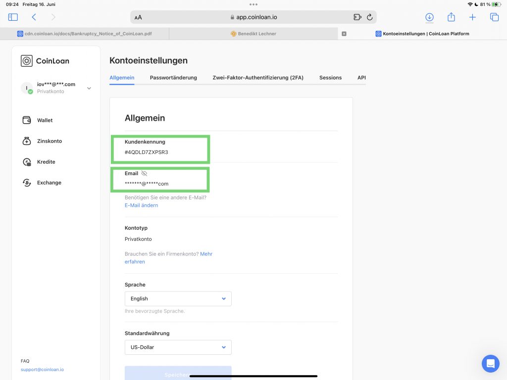Go back with the Safari back arrow
The height and width of the screenshot is (380, 507).
[x=34, y=17]
